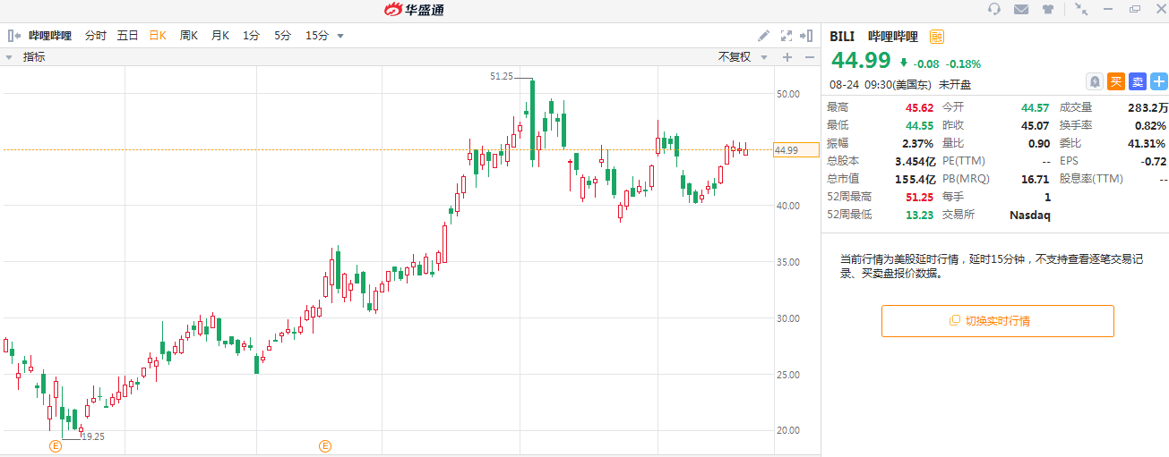Switch to the 周K weekly chart tab
Image resolution: width=1169 pixels, height=457 pixels.
point(188,36)
